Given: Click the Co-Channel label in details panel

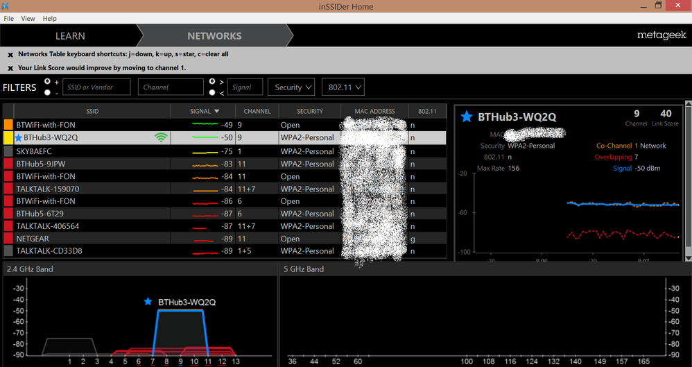Looking at the screenshot, I should 614,146.
